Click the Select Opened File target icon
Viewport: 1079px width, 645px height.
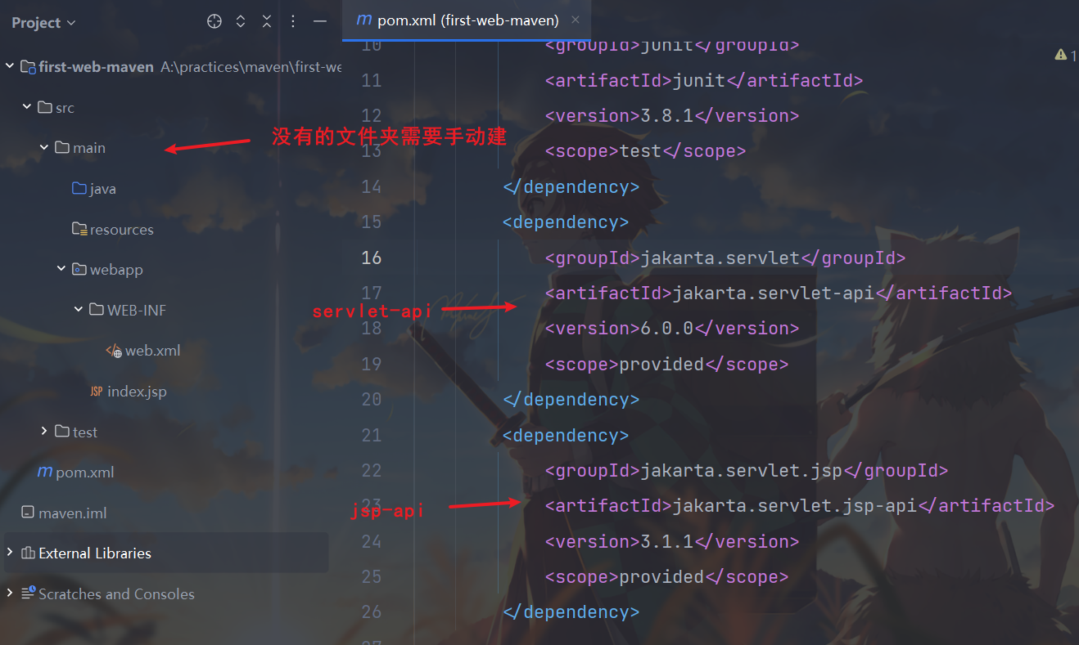click(214, 22)
